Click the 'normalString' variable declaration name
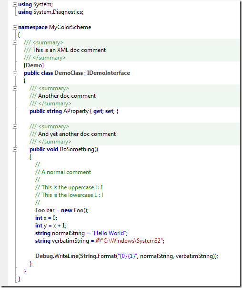242x288 pixels. coord(69,233)
